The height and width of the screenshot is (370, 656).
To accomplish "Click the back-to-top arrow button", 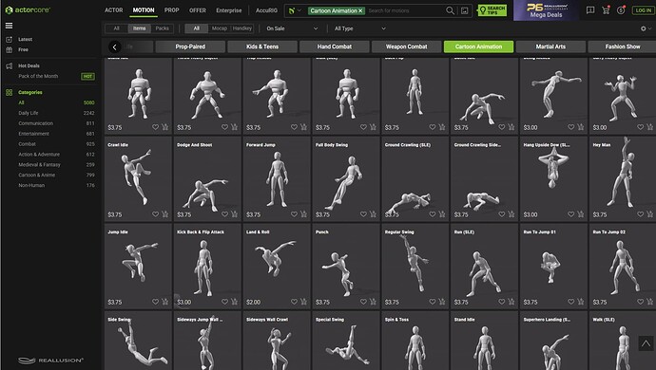I will [x=646, y=343].
